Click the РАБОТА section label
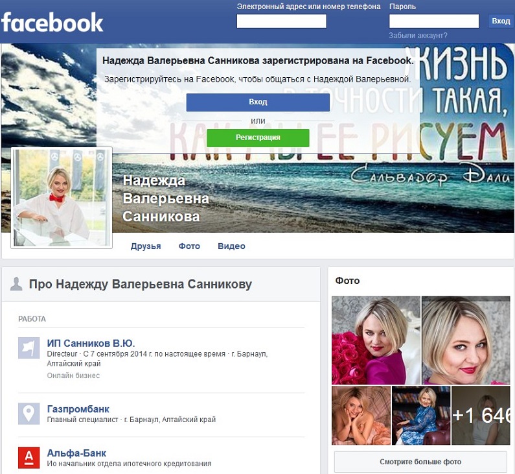 pos(32,319)
